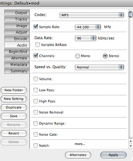
Task: Enable the Volume checkbox
Action: coord(36,79)
